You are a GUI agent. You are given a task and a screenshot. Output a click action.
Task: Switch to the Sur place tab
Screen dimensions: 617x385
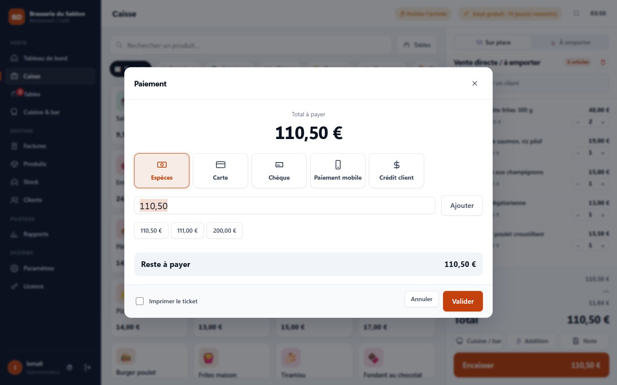(493, 42)
